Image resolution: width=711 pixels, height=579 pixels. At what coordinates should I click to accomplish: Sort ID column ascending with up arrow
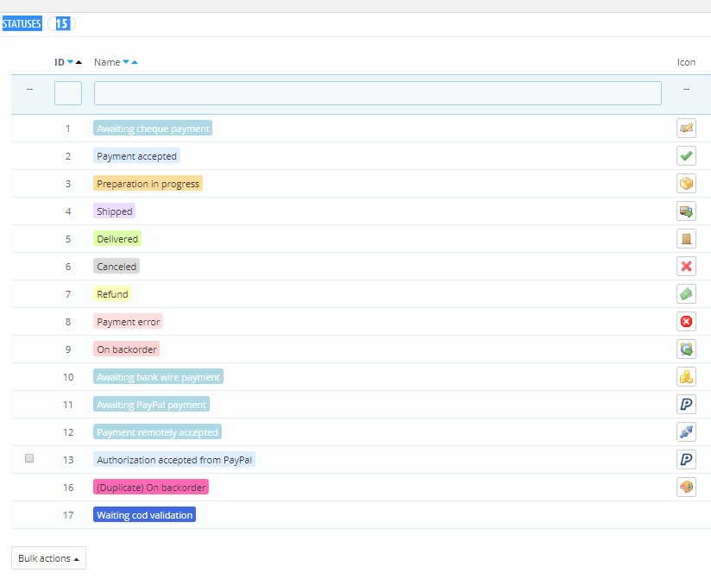pyautogui.click(x=79, y=62)
